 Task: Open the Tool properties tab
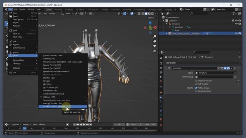[x=161, y=58]
